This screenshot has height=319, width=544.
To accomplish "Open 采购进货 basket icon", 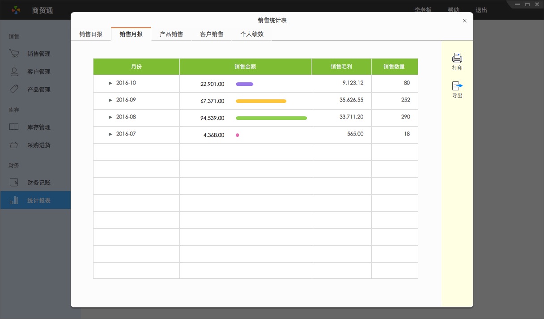I will (14, 145).
